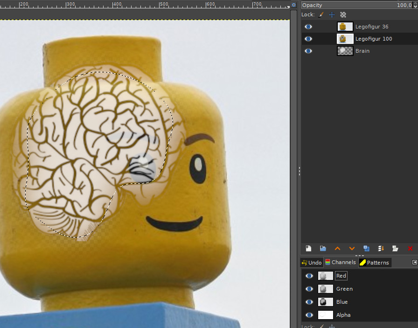The height and width of the screenshot is (328, 418).
Task: Click the Red channel thumbnail
Action: pos(326,276)
